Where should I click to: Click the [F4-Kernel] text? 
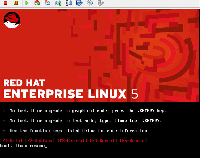(x=103, y=141)
